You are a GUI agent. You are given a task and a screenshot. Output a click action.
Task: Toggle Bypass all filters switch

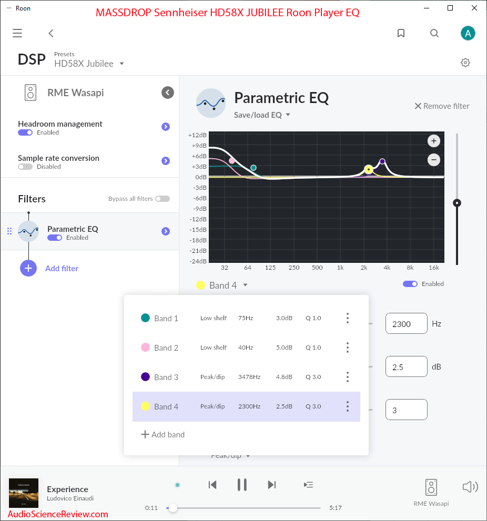pos(163,199)
